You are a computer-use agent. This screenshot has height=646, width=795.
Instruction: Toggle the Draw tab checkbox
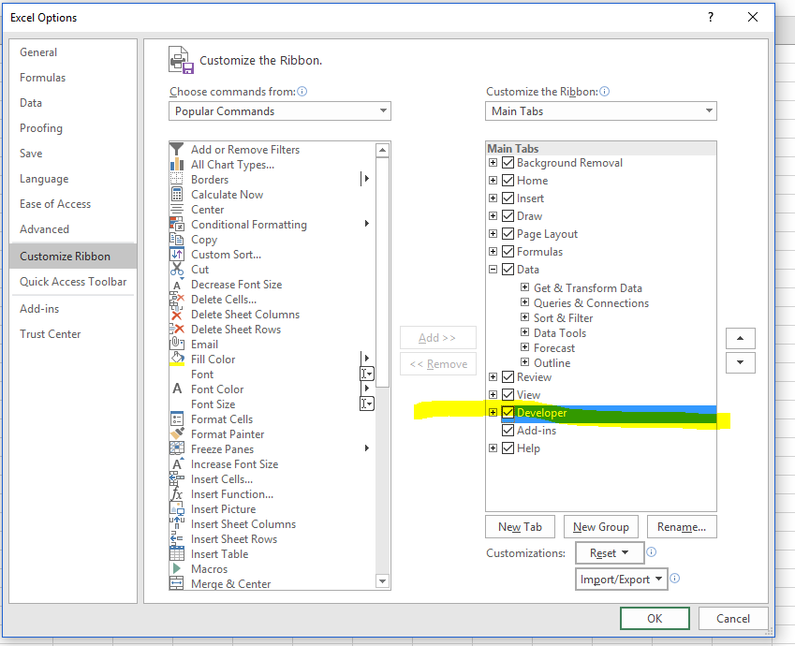point(508,216)
